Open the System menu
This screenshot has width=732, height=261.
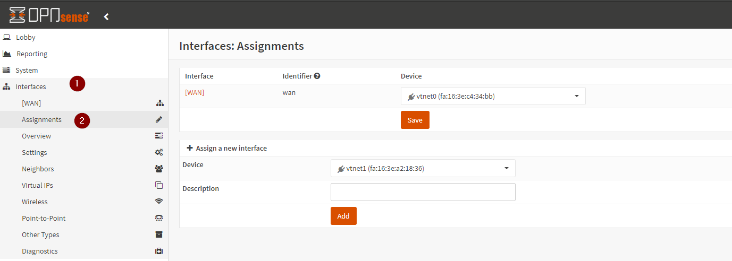coord(27,70)
